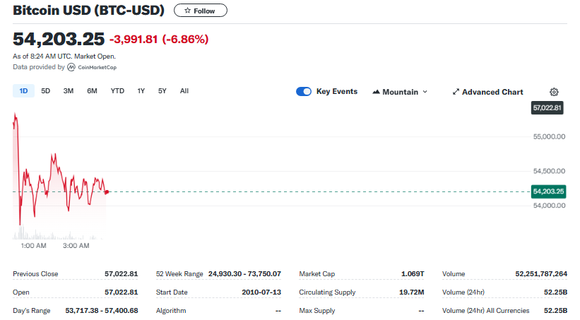Click the Volume value 52,251,787,264

[541, 274]
